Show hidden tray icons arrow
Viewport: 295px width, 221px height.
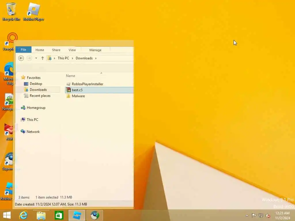247,216
